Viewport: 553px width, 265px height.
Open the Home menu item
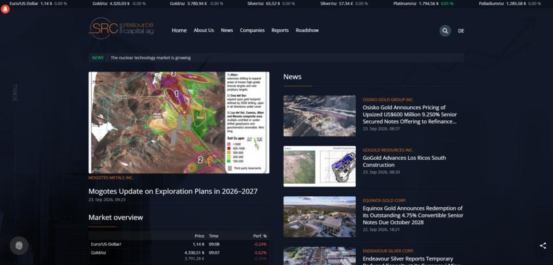179,31
